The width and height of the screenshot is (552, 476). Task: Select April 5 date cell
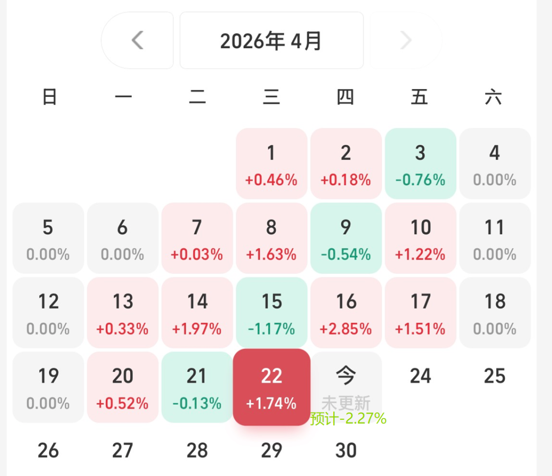pos(48,238)
